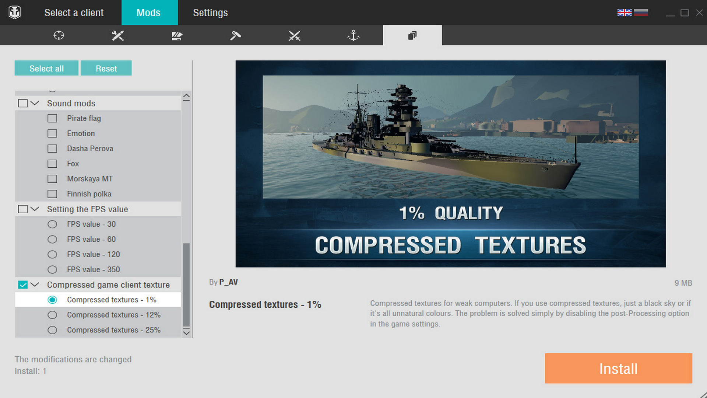Click the mod list scrollbar thumb
Screen dimensions: 707x398
coord(186,285)
